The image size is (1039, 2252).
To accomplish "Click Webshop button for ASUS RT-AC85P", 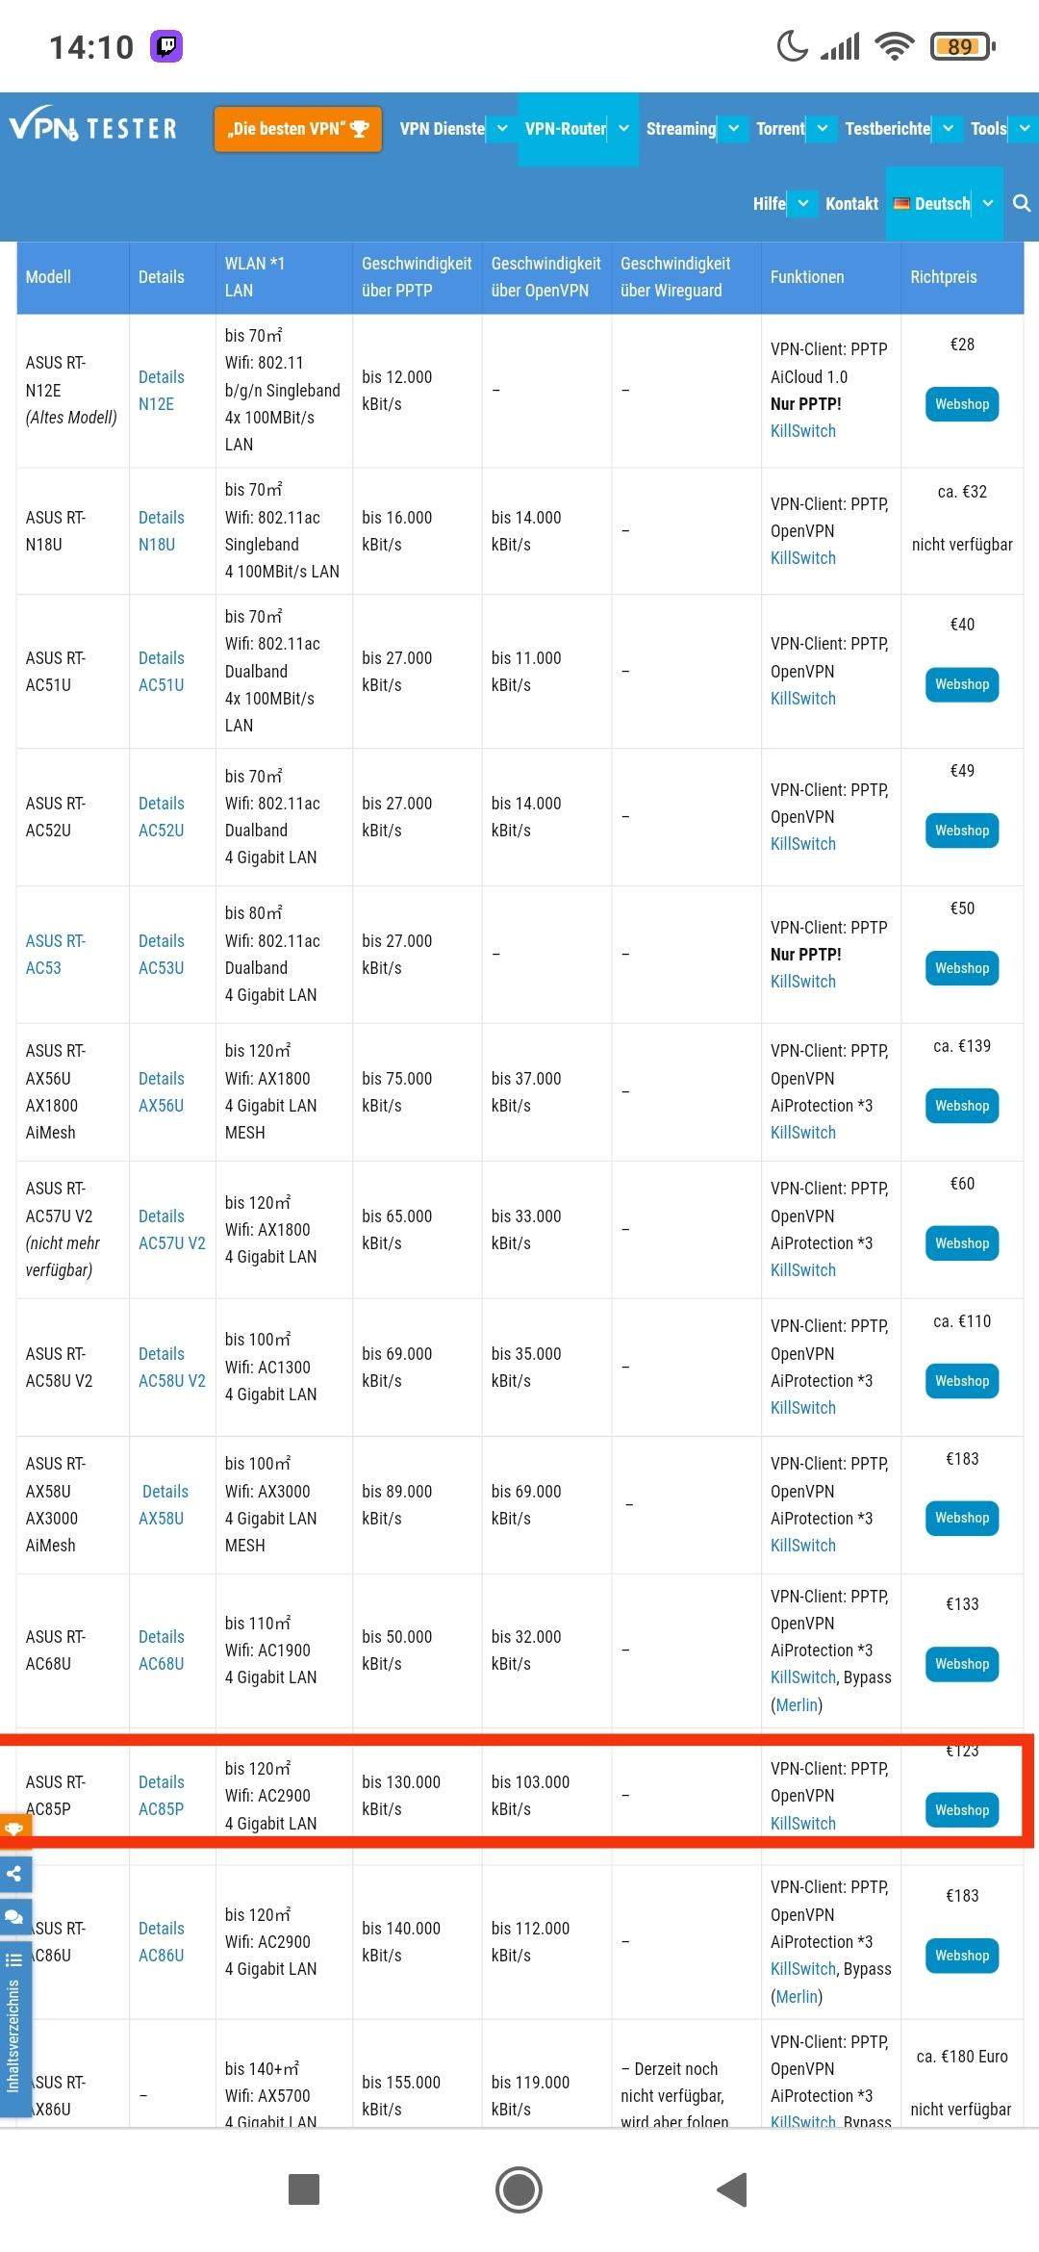I will coord(962,1809).
